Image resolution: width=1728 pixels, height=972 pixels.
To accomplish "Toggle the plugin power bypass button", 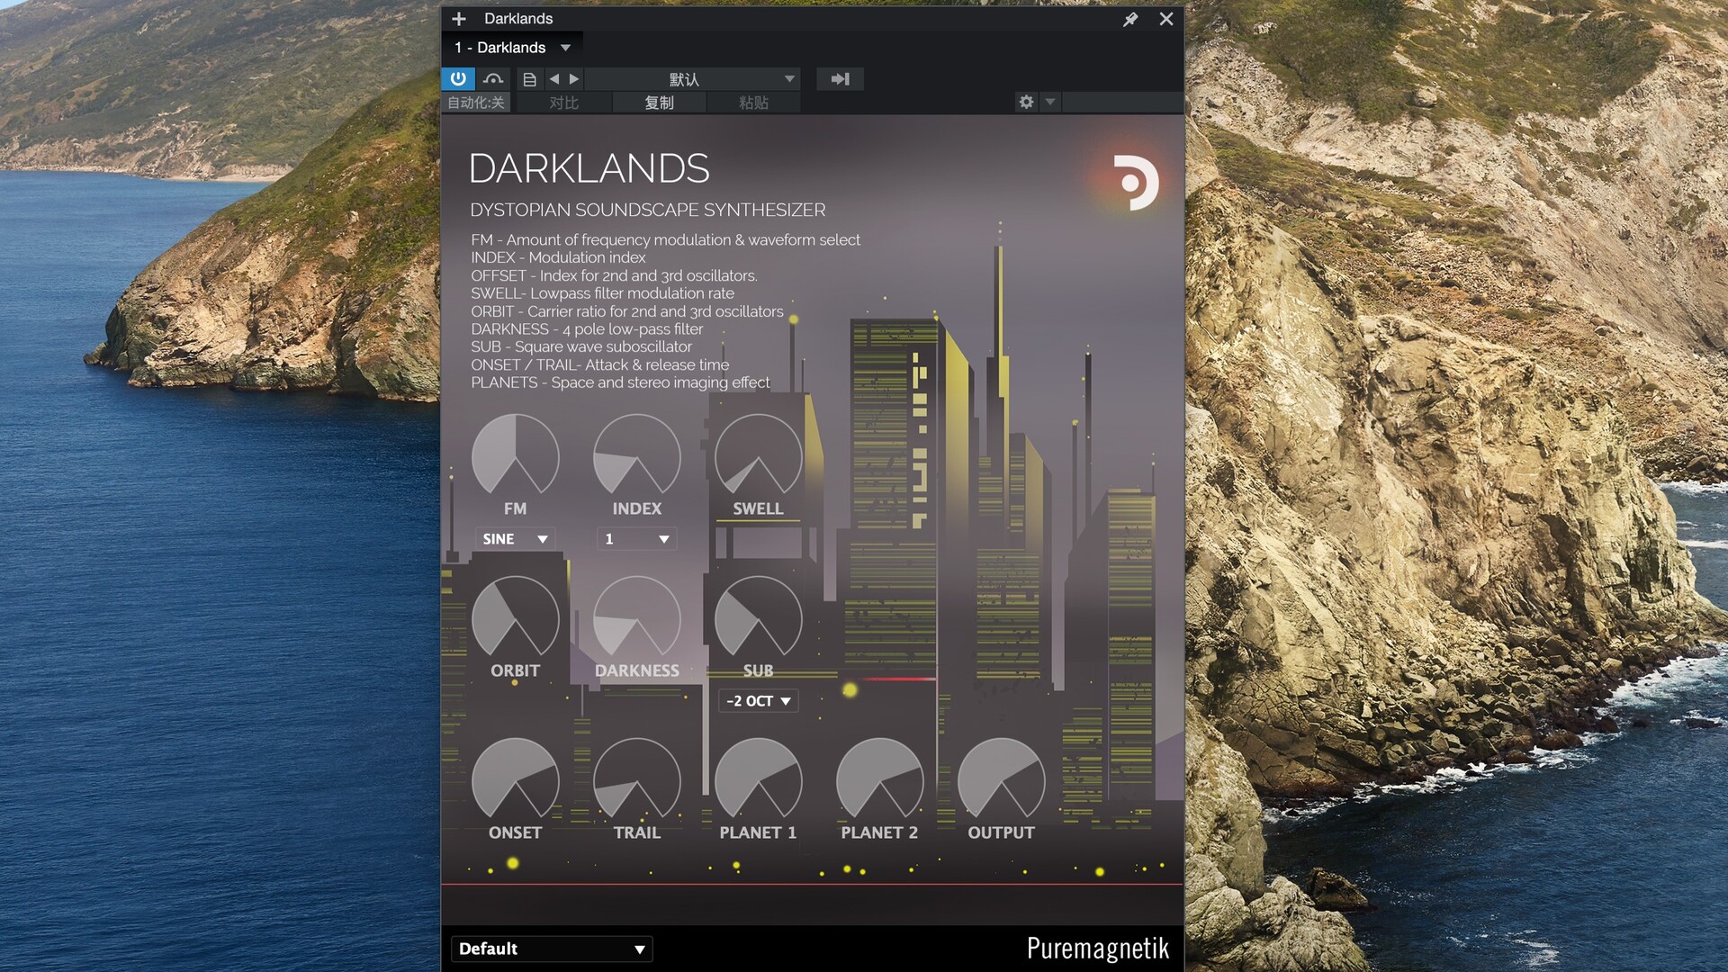I will coord(458,79).
